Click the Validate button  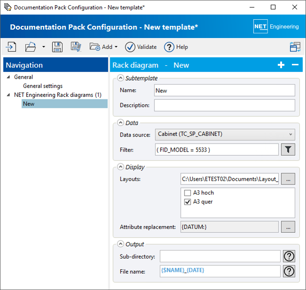click(141, 47)
